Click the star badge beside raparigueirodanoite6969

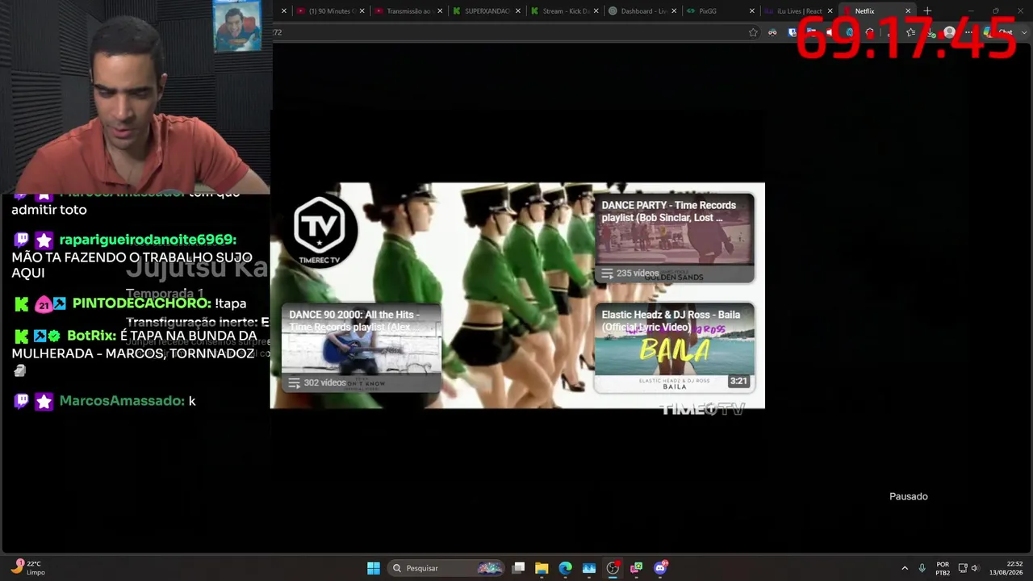click(x=44, y=240)
